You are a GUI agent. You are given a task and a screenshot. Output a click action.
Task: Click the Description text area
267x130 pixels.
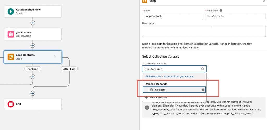click(204, 31)
